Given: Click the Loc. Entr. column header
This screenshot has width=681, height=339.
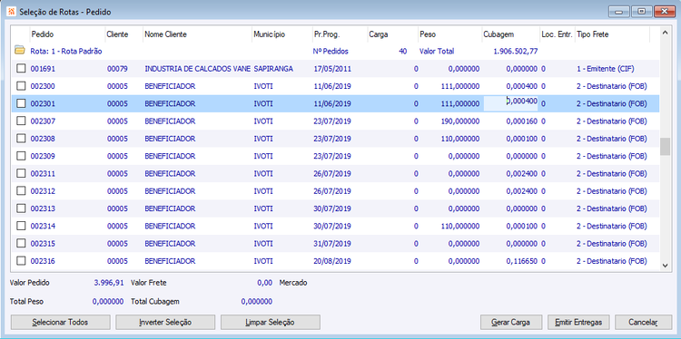Looking at the screenshot, I should 558,34.
